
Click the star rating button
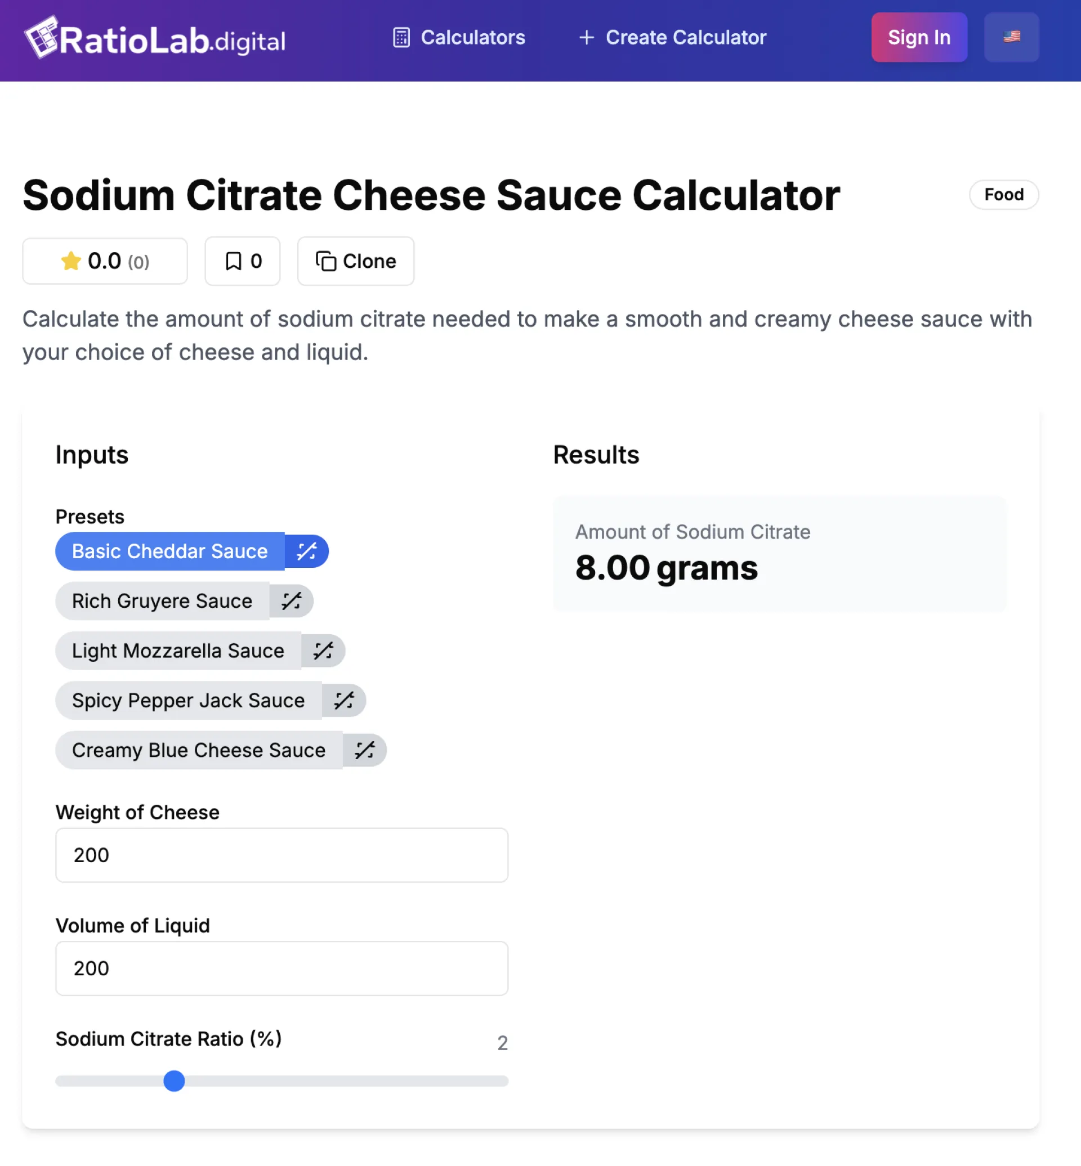pos(105,261)
